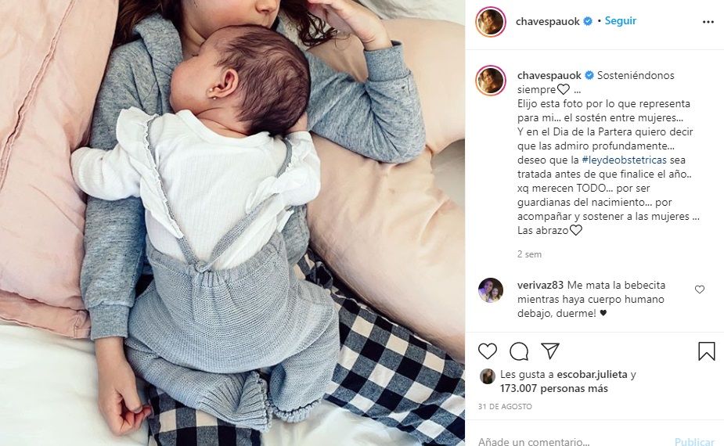The width and height of the screenshot is (724, 446).
Task: Open the comment bubble icon
Action: 518,351
